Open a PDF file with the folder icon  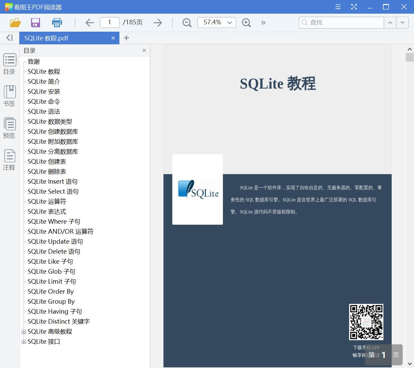[x=15, y=22]
